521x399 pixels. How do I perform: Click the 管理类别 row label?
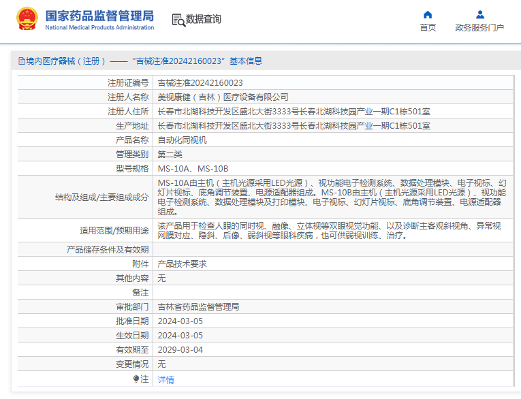(x=132, y=154)
